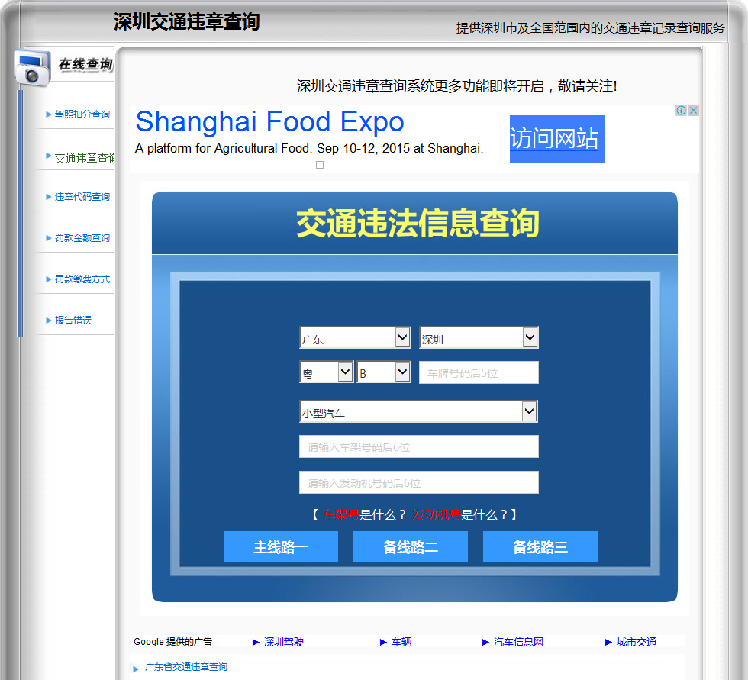The image size is (748, 680).
Task: Click the 主线路一 query button
Action: (x=281, y=546)
